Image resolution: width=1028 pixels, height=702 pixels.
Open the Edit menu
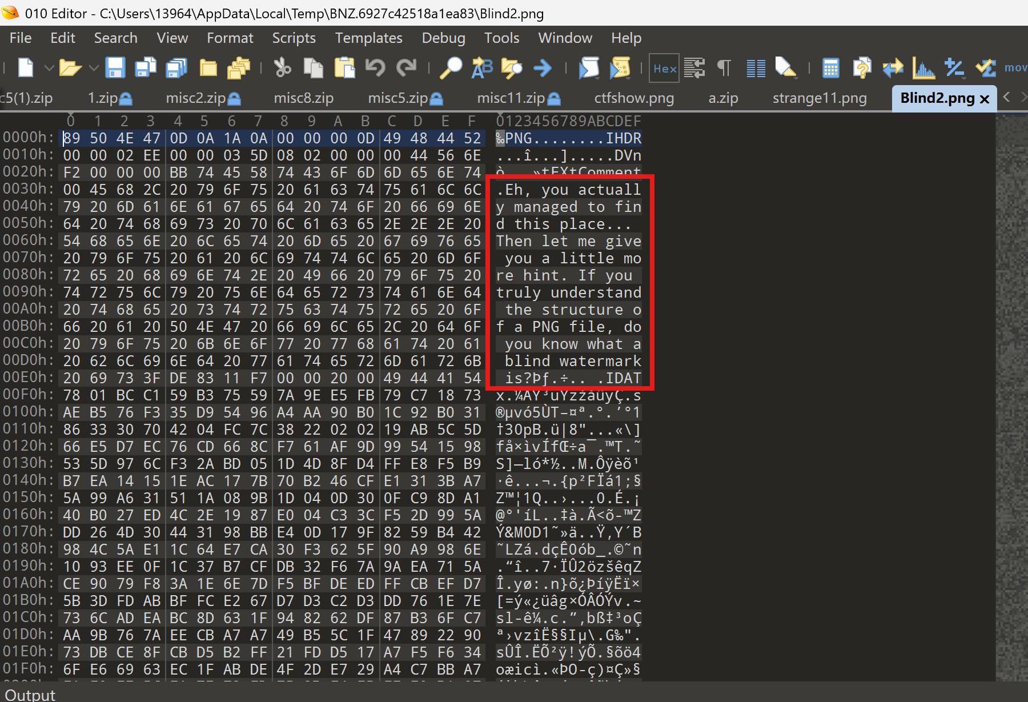click(x=63, y=38)
